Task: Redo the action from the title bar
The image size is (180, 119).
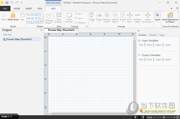Action: 17,2
